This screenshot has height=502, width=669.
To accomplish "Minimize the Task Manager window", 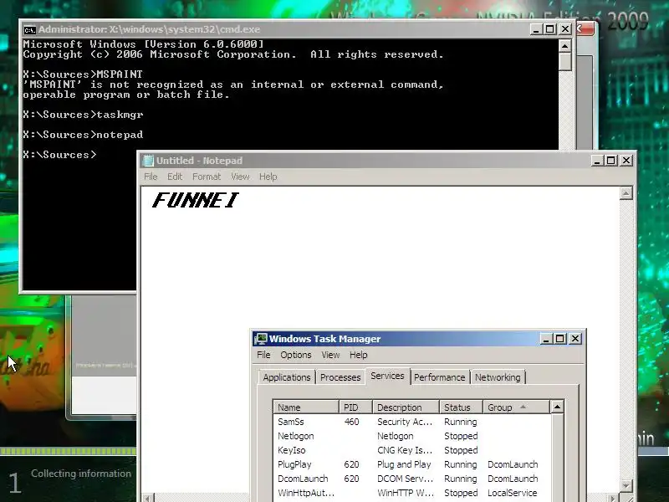I will tap(546, 339).
